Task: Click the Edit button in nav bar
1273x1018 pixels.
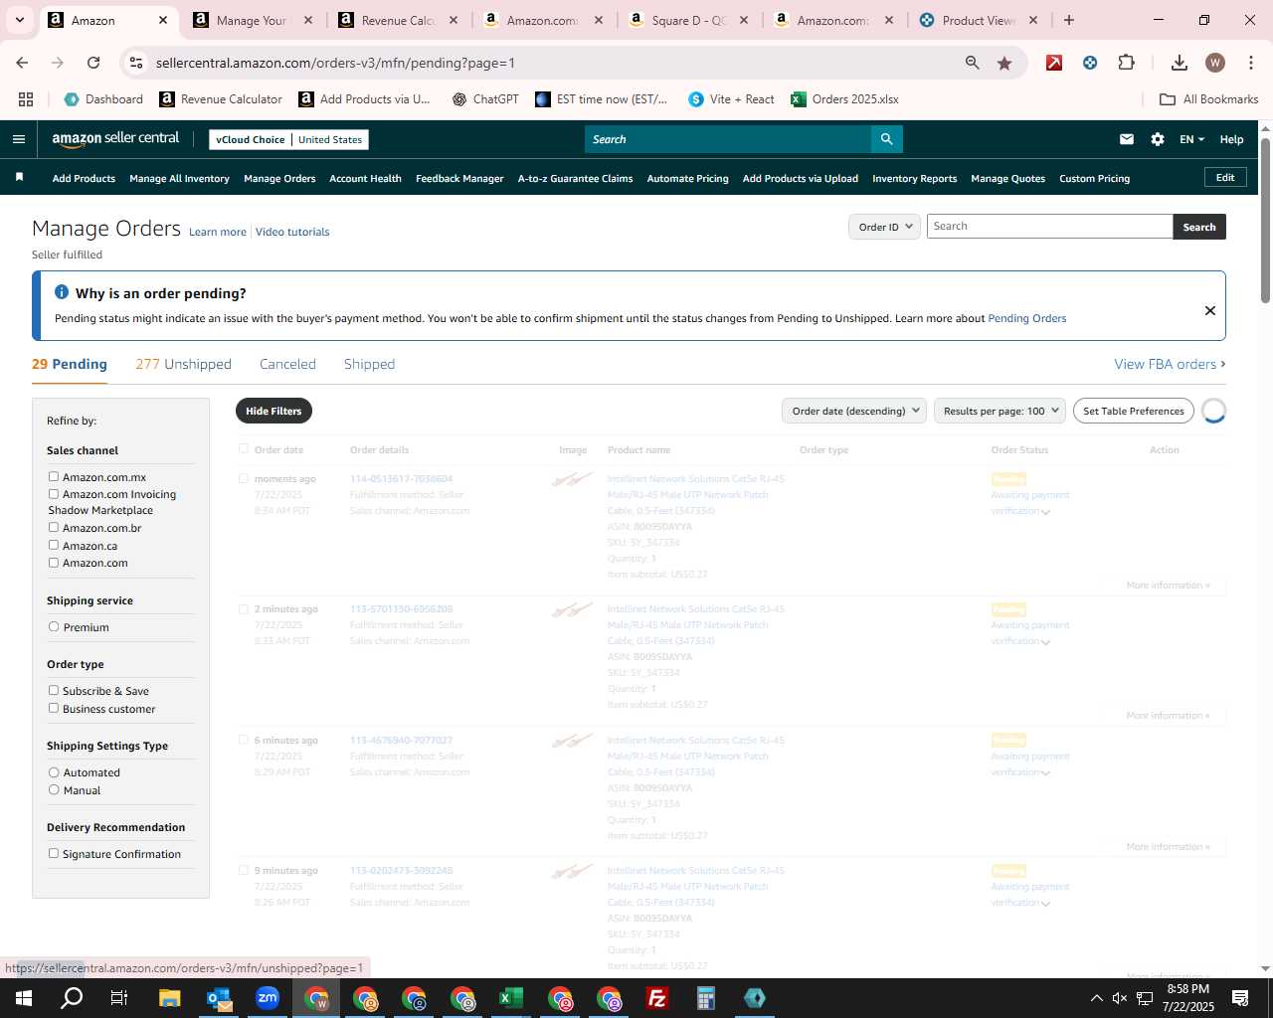Action: [x=1225, y=177]
